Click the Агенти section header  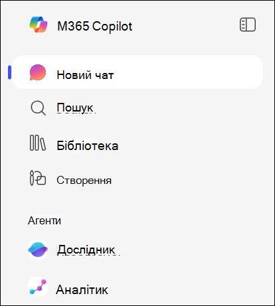(x=45, y=220)
